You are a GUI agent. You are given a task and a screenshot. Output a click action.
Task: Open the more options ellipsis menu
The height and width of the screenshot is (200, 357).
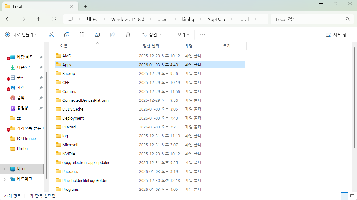point(202,35)
